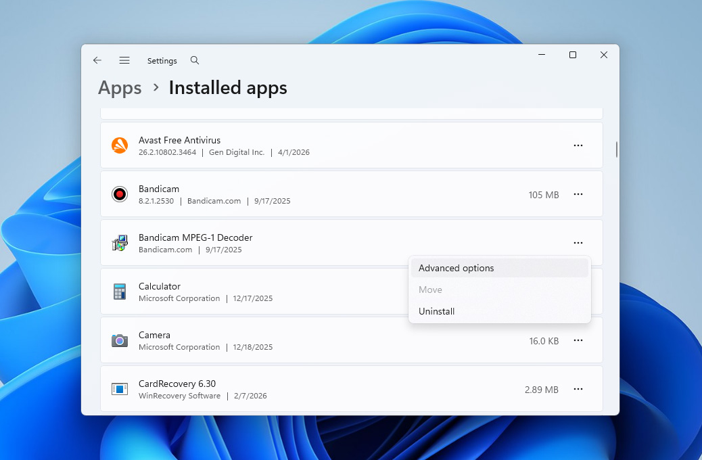Click the WinRecovery Software publisher text

[179, 396]
